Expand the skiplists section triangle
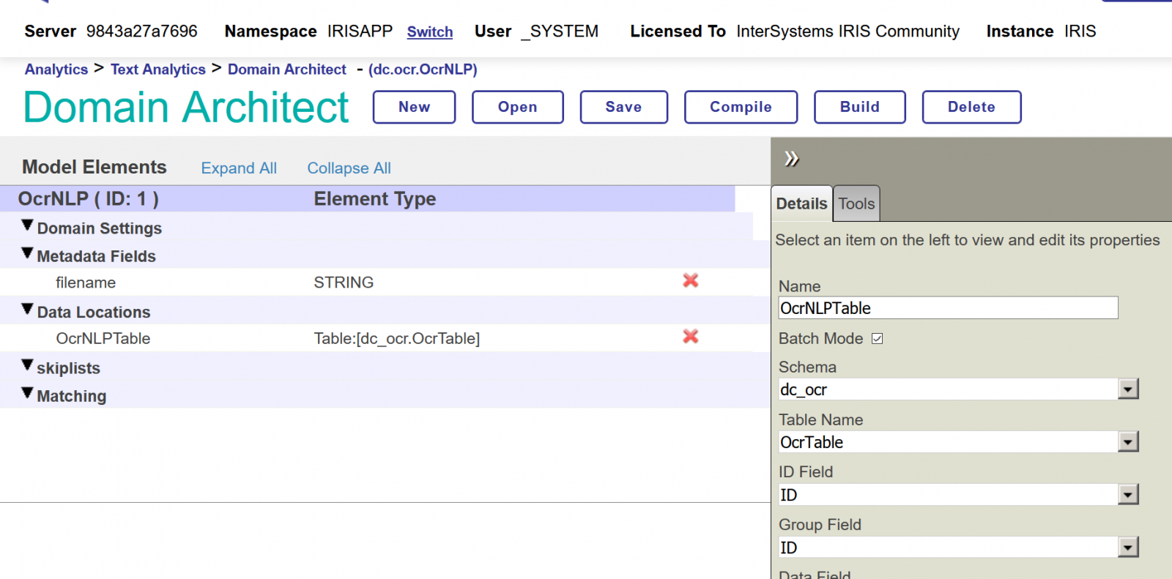 click(27, 365)
